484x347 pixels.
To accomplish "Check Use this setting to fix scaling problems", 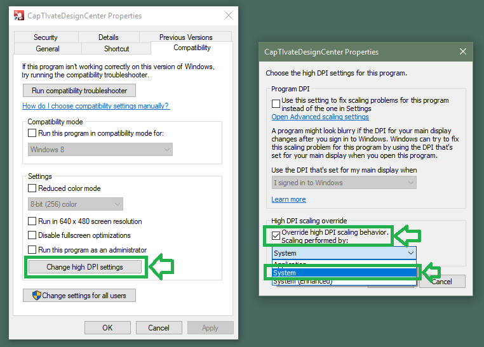I will (x=276, y=103).
